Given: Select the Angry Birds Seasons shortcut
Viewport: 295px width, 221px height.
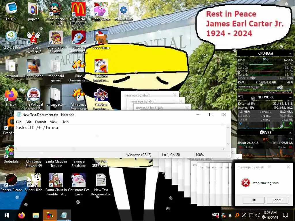Looking at the screenshot, I should point(56,42).
